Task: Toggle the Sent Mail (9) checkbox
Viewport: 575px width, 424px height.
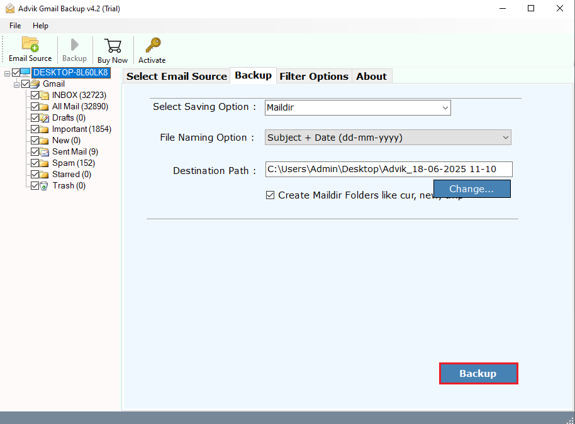Action: click(x=35, y=151)
